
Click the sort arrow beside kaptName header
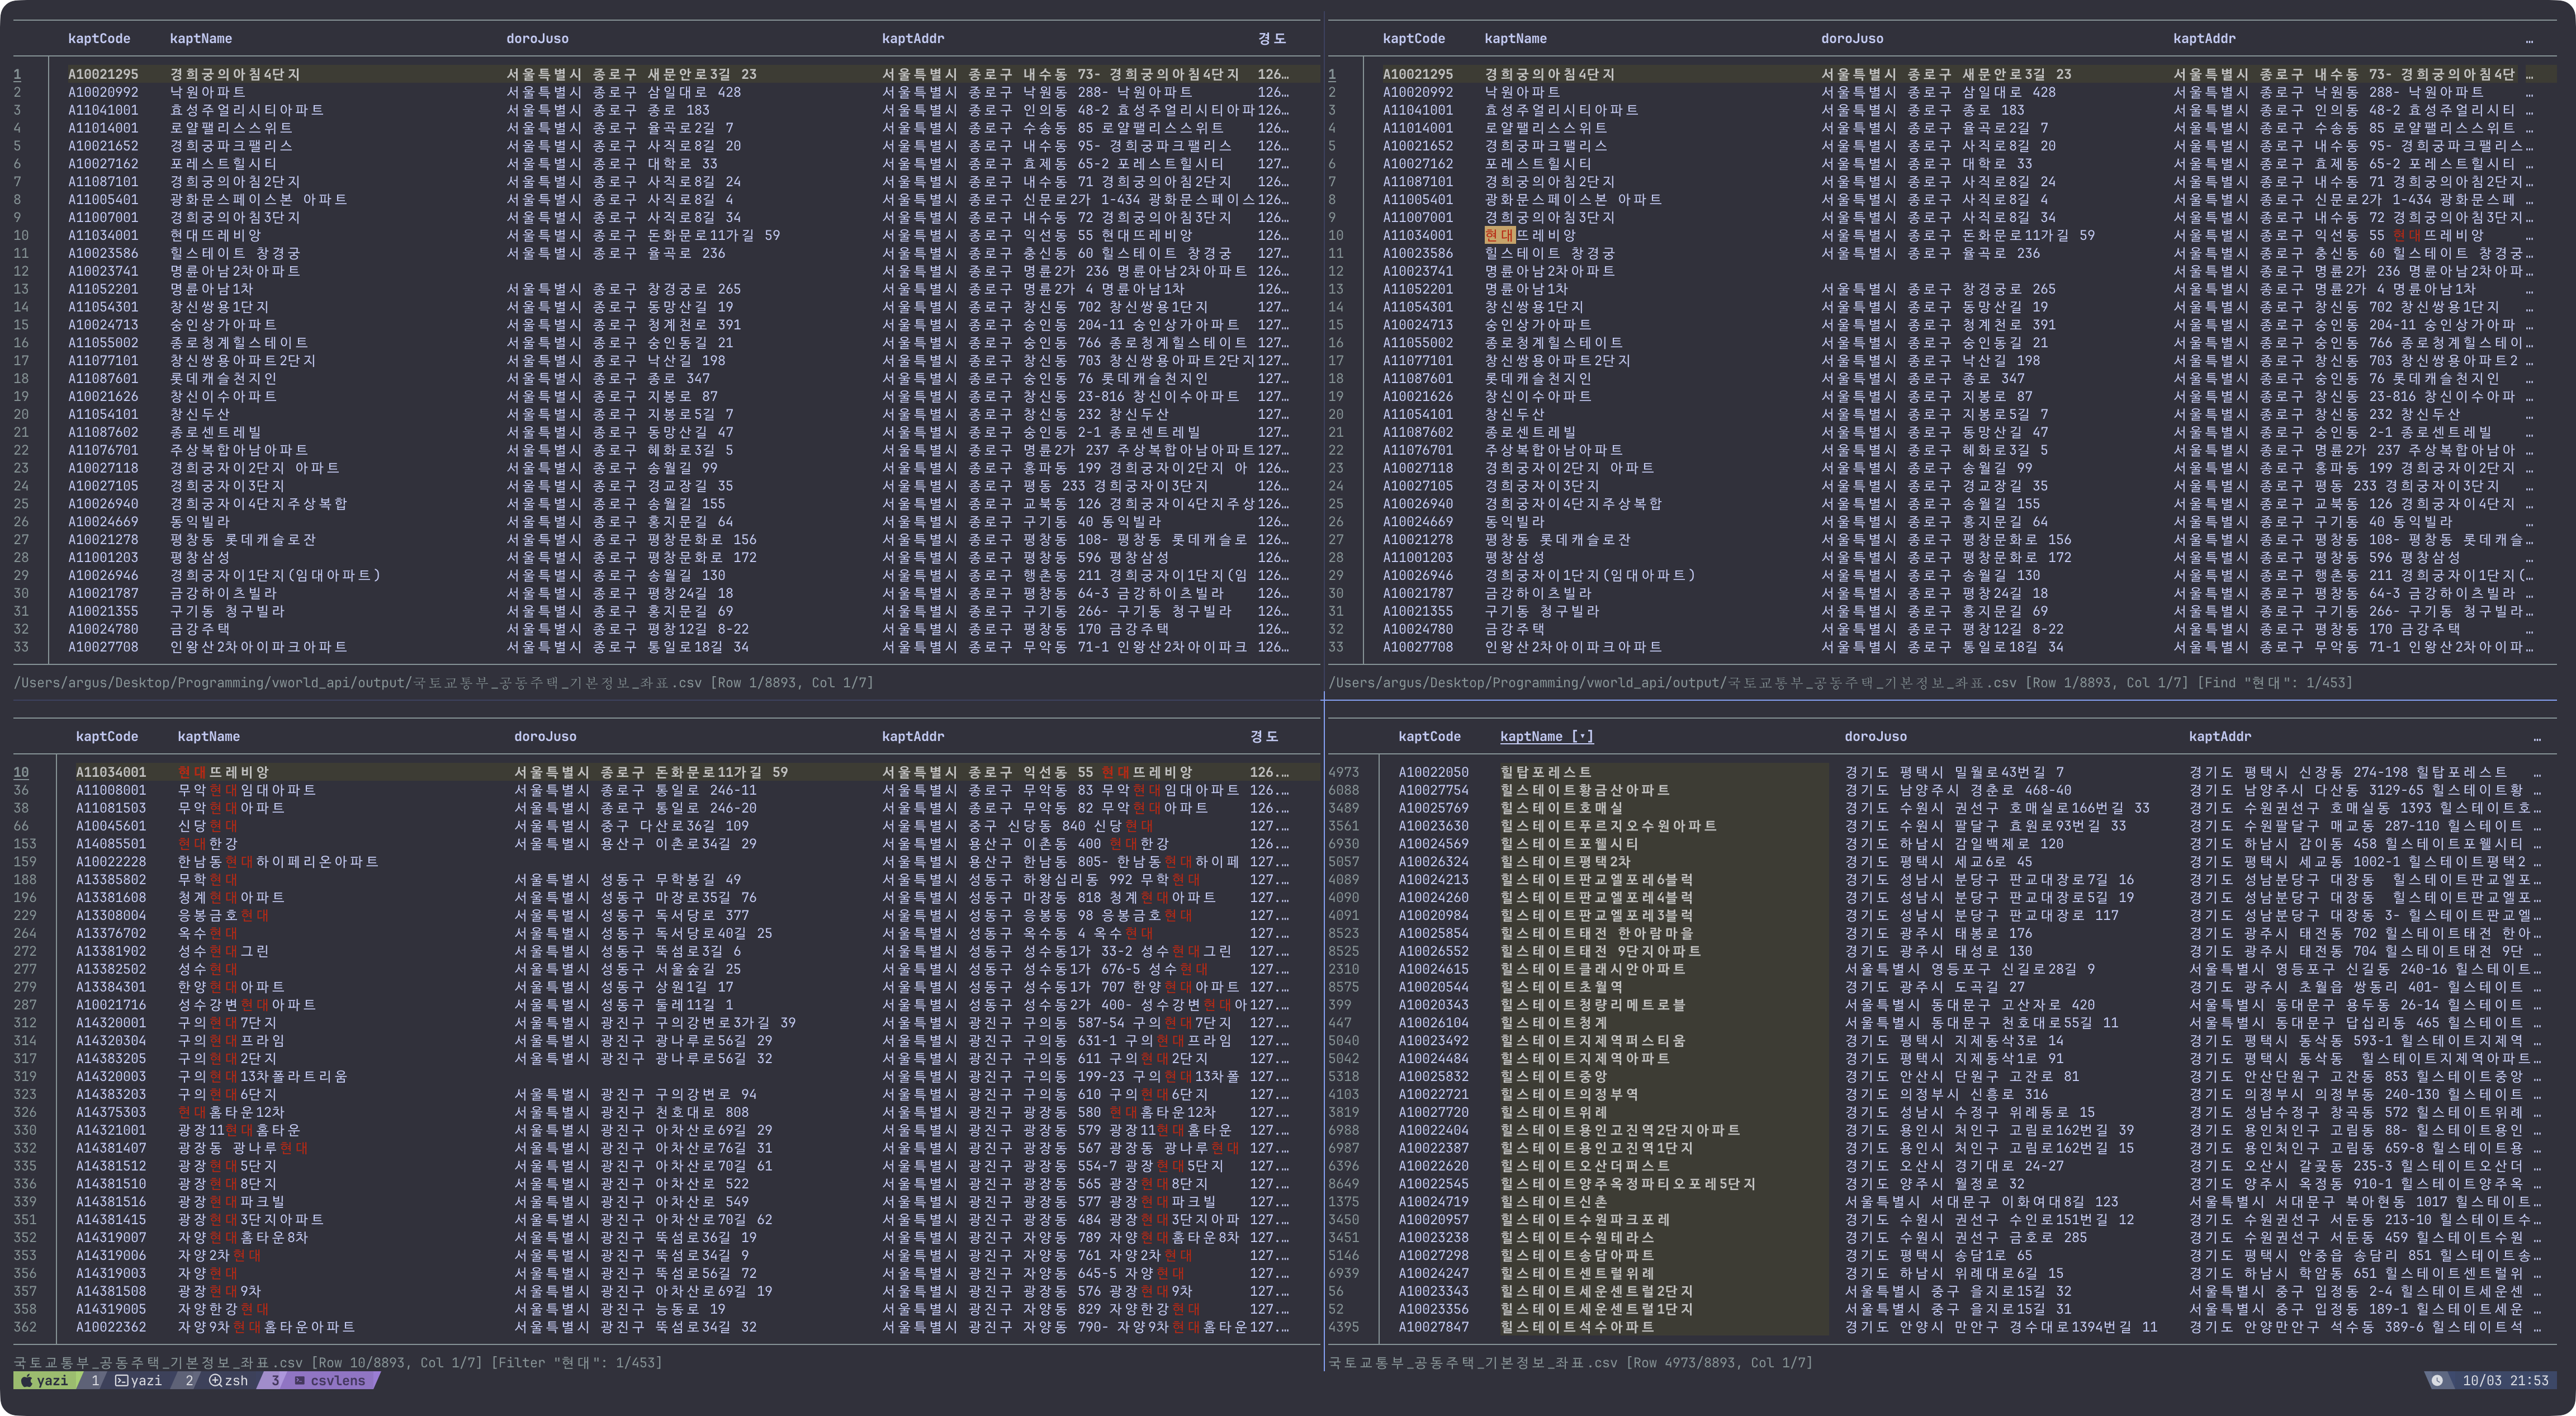click(1582, 737)
